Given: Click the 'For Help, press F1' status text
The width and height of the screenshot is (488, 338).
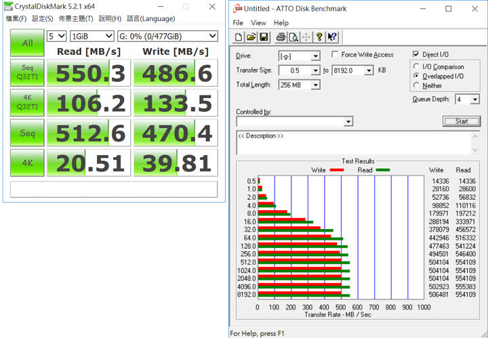Looking at the screenshot, I should (257, 333).
